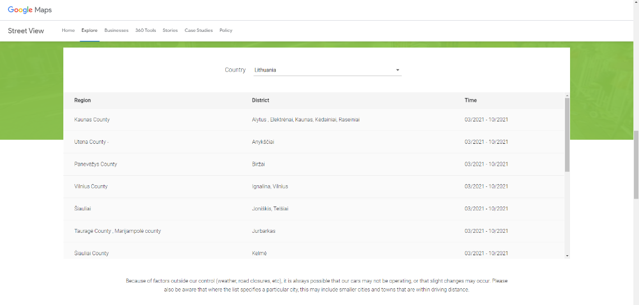This screenshot has width=639, height=305.
Task: Go to the Home tab
Action: [68, 30]
